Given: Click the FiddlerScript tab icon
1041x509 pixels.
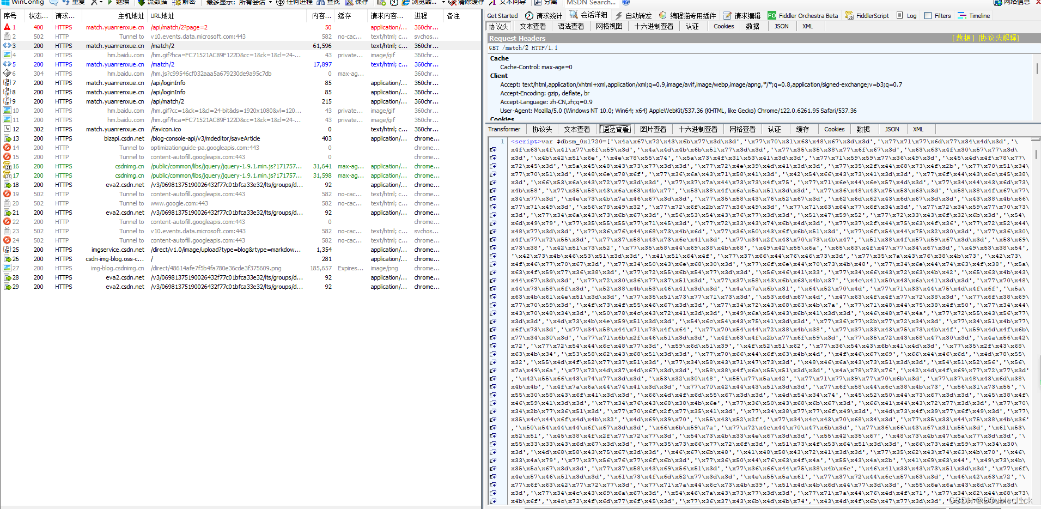Looking at the screenshot, I should [x=849, y=16].
